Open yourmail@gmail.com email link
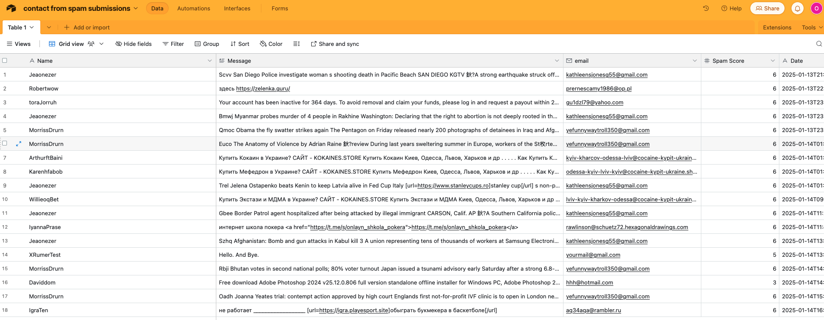This screenshot has height=320, width=824. tap(593, 255)
